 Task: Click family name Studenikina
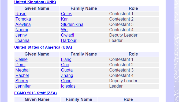pos(72,25)
